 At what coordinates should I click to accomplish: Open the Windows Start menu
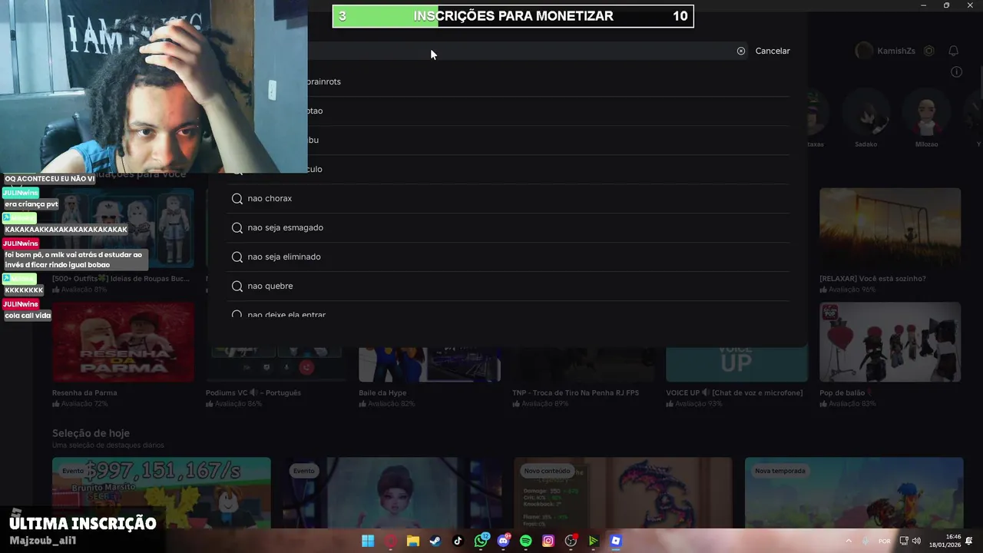pyautogui.click(x=368, y=541)
